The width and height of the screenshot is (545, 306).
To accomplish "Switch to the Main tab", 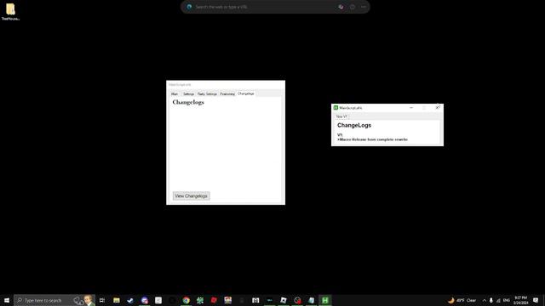I will coord(175,94).
